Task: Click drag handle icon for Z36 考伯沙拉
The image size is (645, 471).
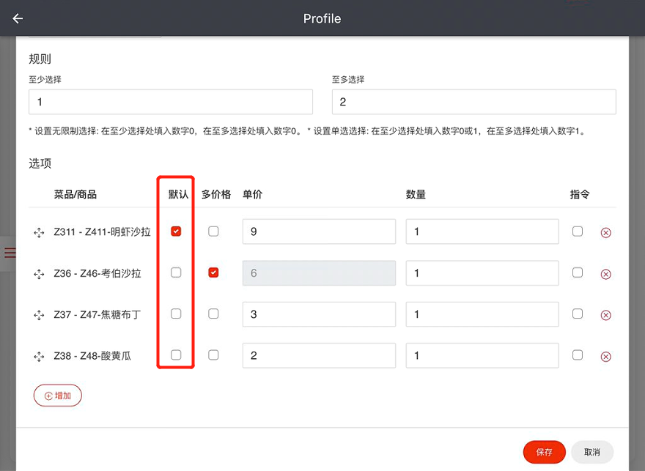Action: 39,274
